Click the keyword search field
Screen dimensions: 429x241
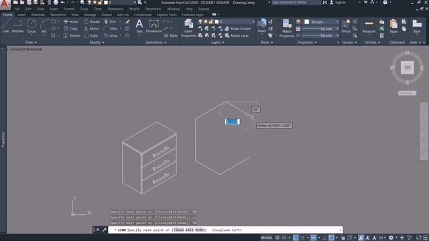(x=296, y=3)
